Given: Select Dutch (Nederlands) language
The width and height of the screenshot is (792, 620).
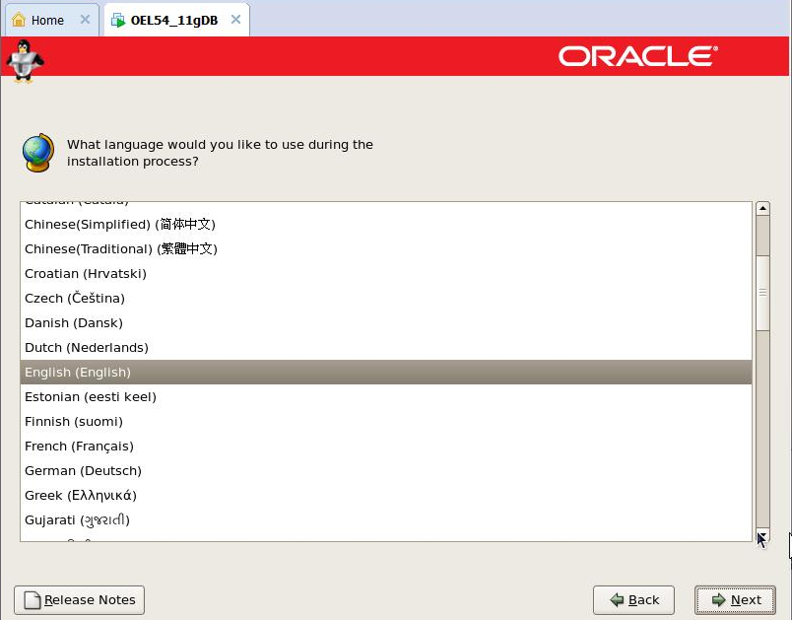Looking at the screenshot, I should coord(386,348).
